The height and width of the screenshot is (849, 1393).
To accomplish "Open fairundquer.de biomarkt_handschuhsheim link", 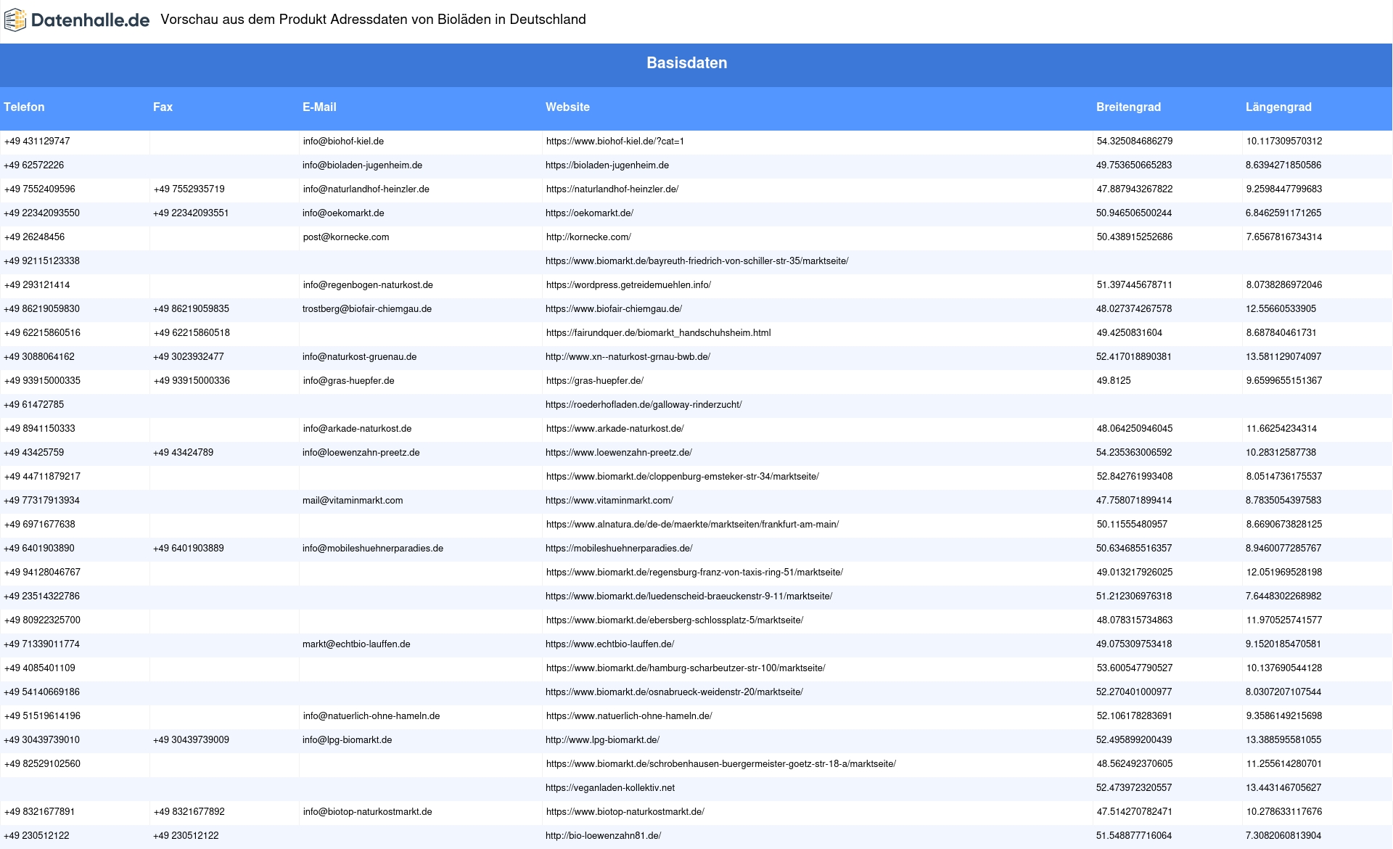I will pos(658,333).
